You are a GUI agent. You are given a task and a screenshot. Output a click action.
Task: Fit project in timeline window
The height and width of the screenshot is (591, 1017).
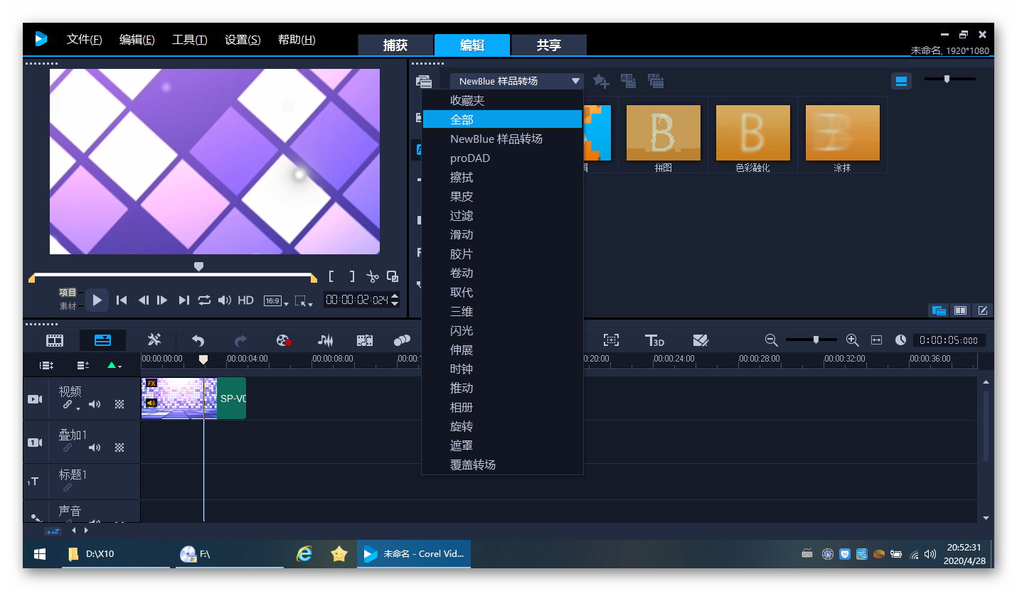(x=876, y=340)
